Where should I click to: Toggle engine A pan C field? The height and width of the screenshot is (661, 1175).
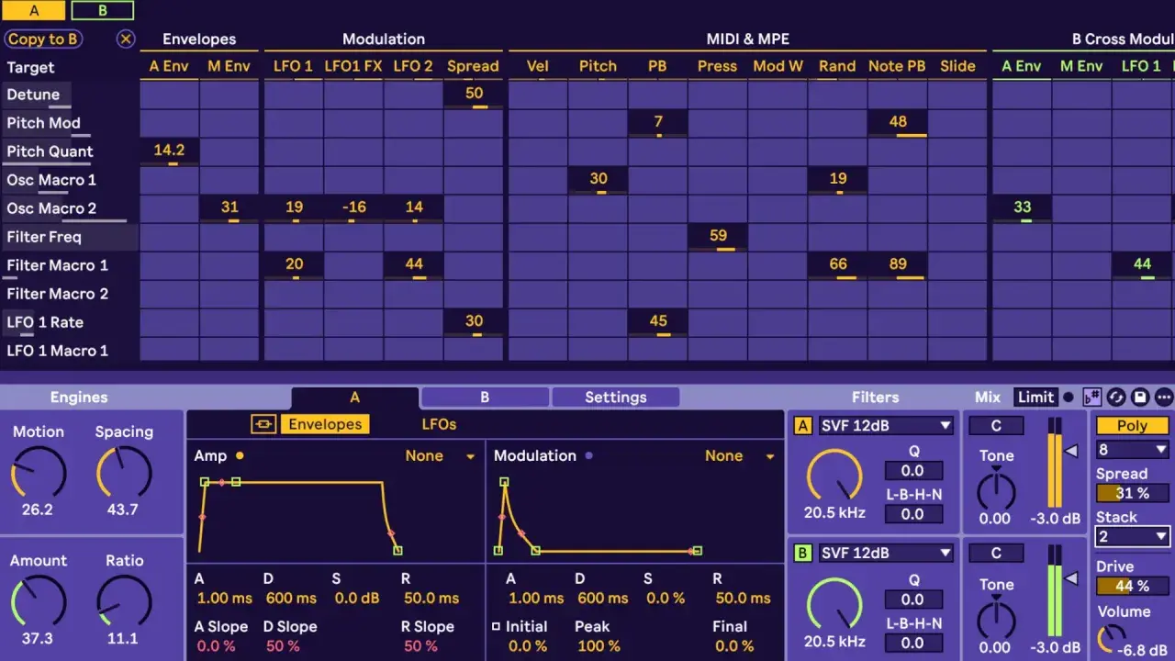[996, 425]
